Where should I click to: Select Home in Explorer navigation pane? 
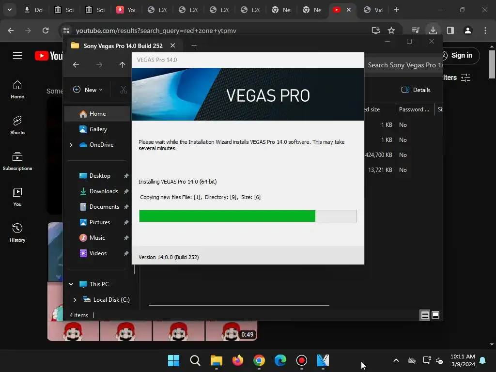point(97,114)
